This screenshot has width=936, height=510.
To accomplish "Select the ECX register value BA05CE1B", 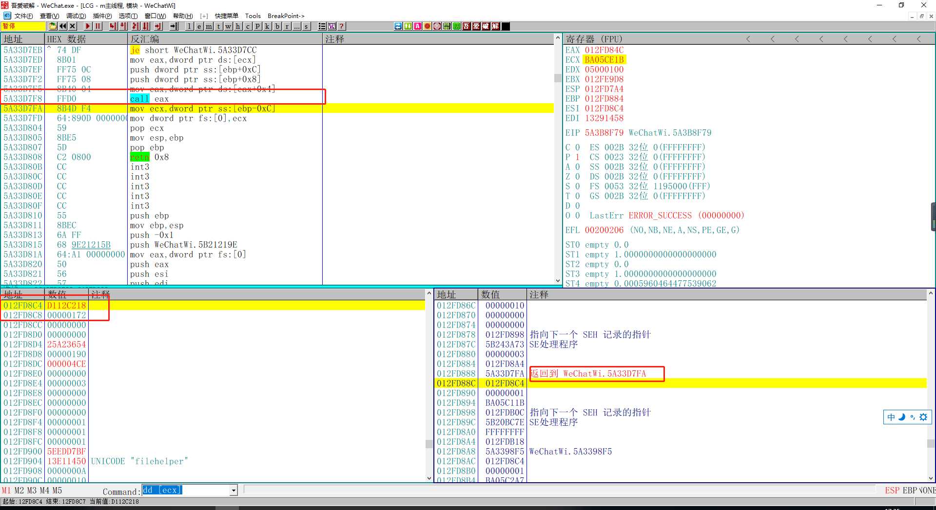I will point(604,60).
